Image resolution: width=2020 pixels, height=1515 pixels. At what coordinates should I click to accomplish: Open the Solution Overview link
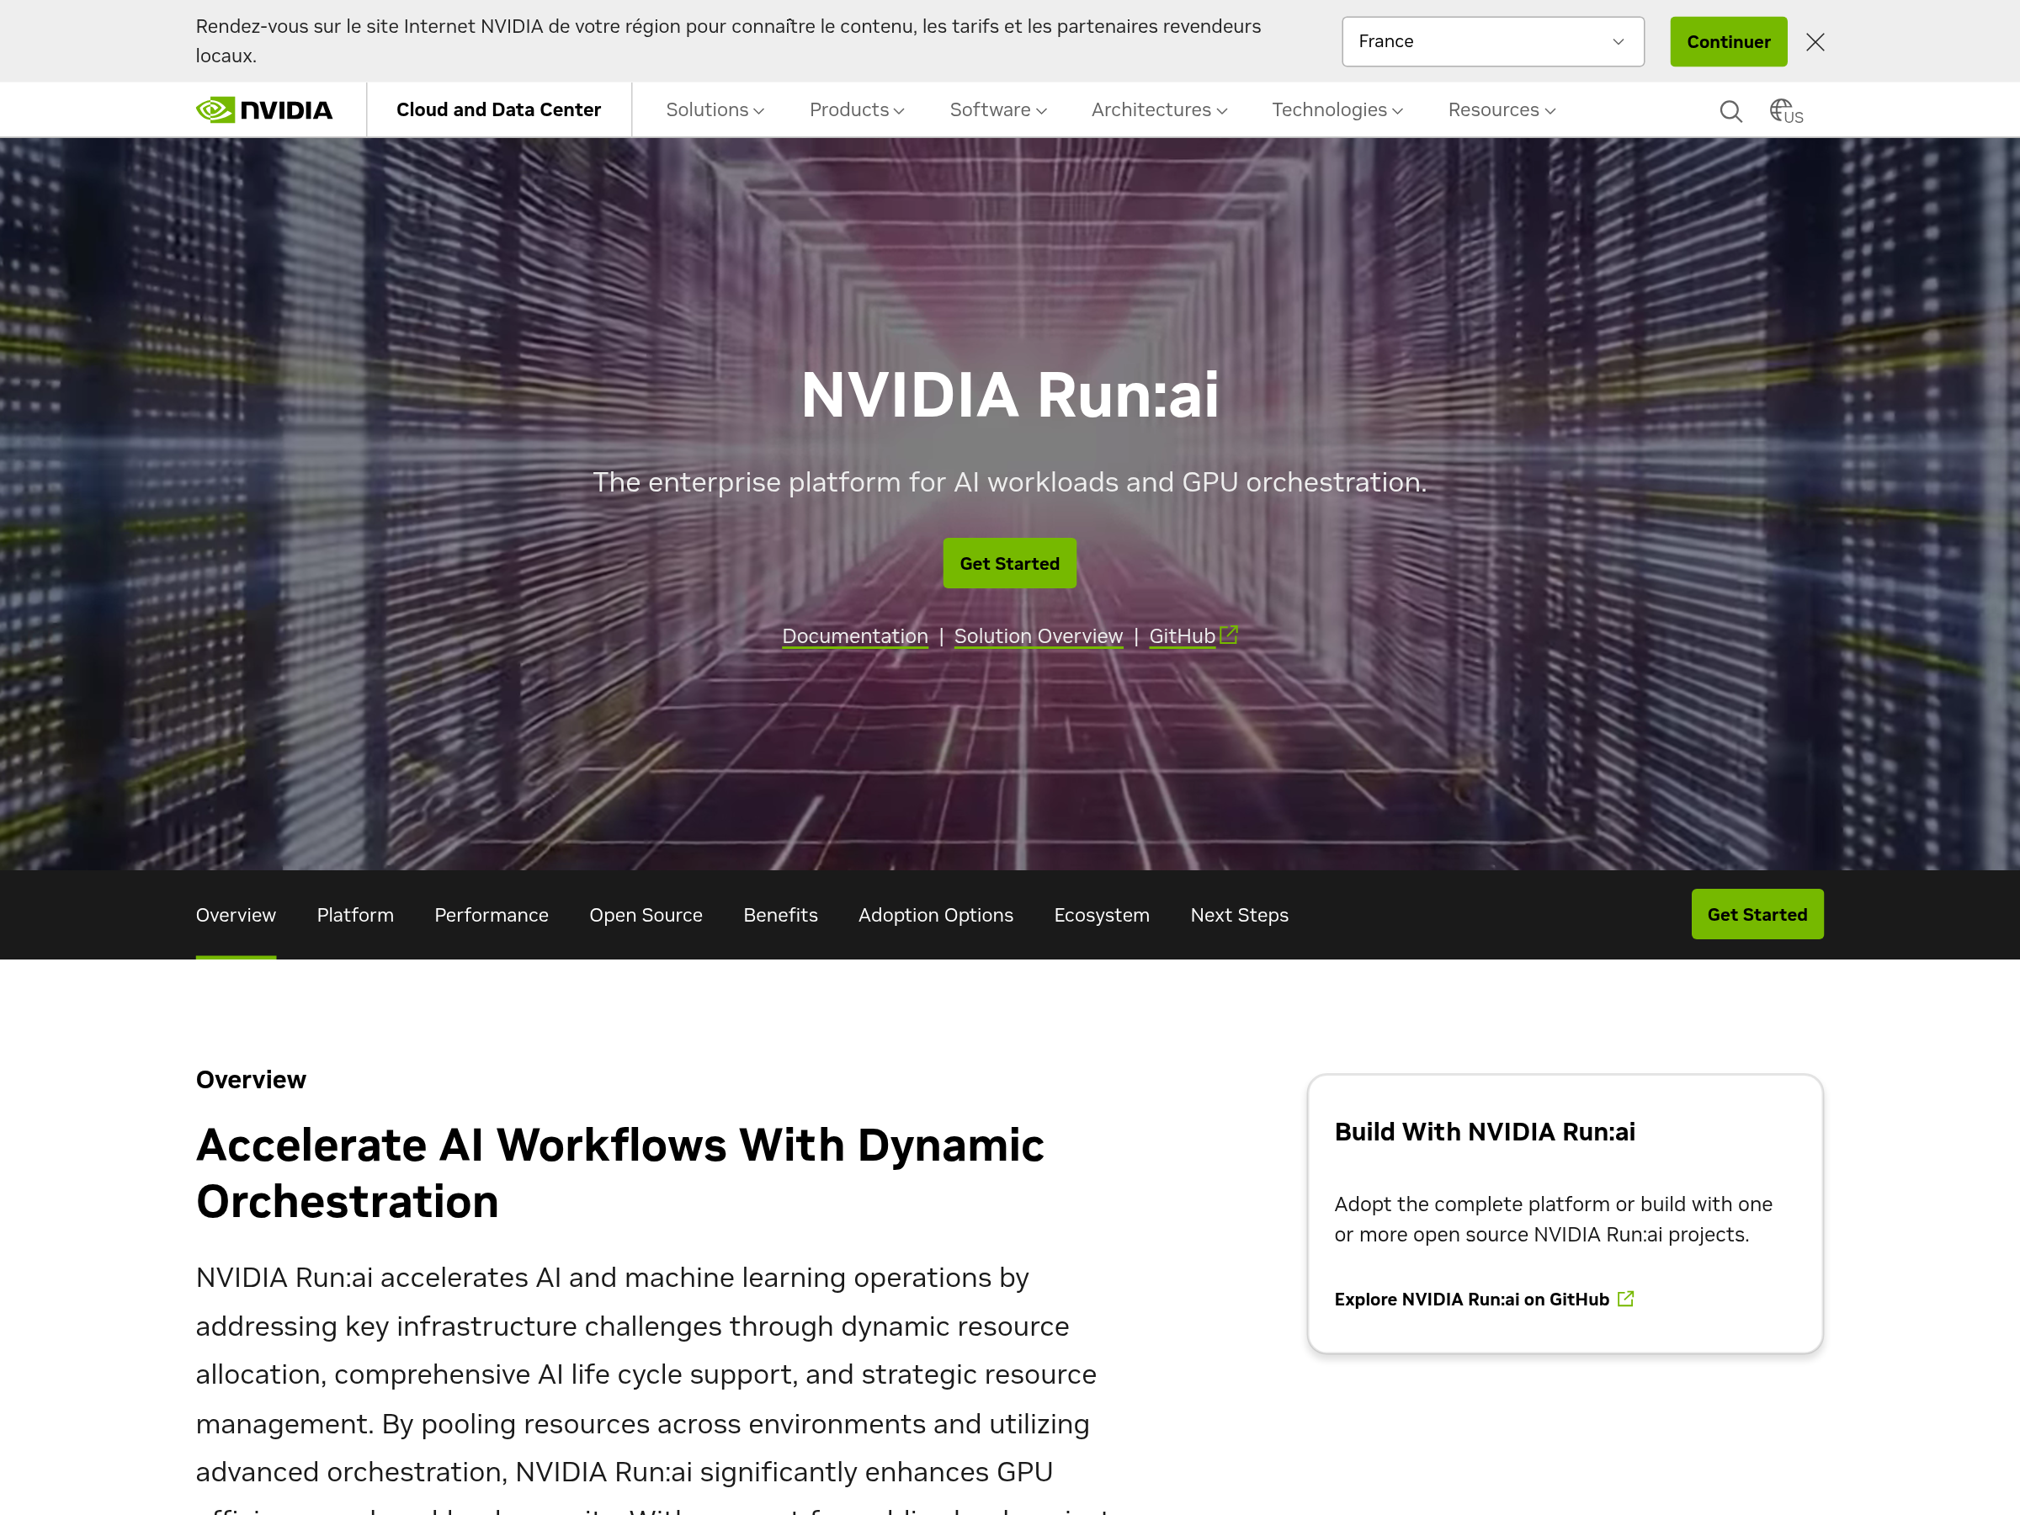1039,635
